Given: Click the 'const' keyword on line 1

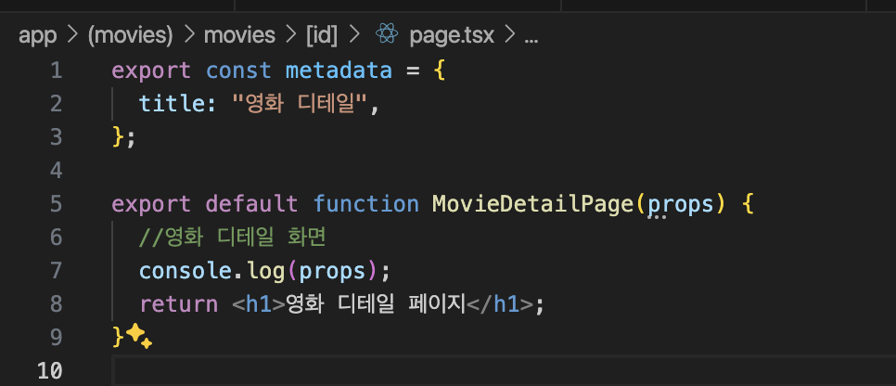Looking at the screenshot, I should (238, 71).
